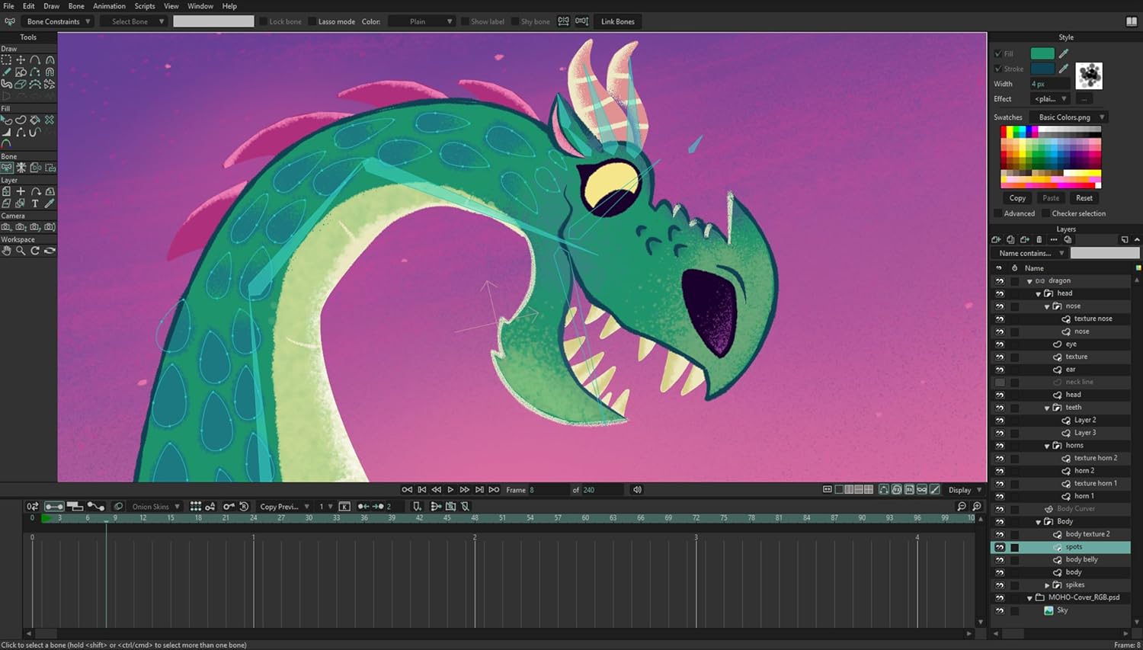This screenshot has width=1143, height=650.
Task: Open the Bone menu
Action: (76, 6)
